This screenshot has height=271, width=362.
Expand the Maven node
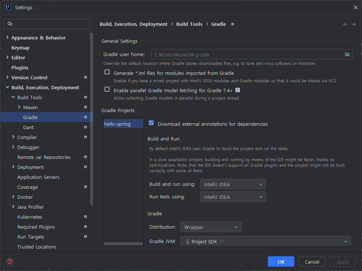point(19,107)
